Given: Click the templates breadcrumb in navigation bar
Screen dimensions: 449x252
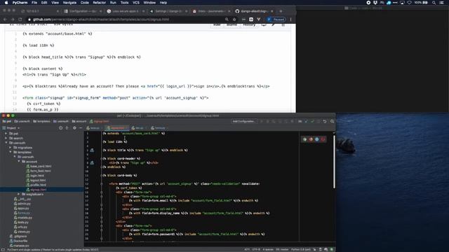Looking at the screenshot, I should coord(41,121).
